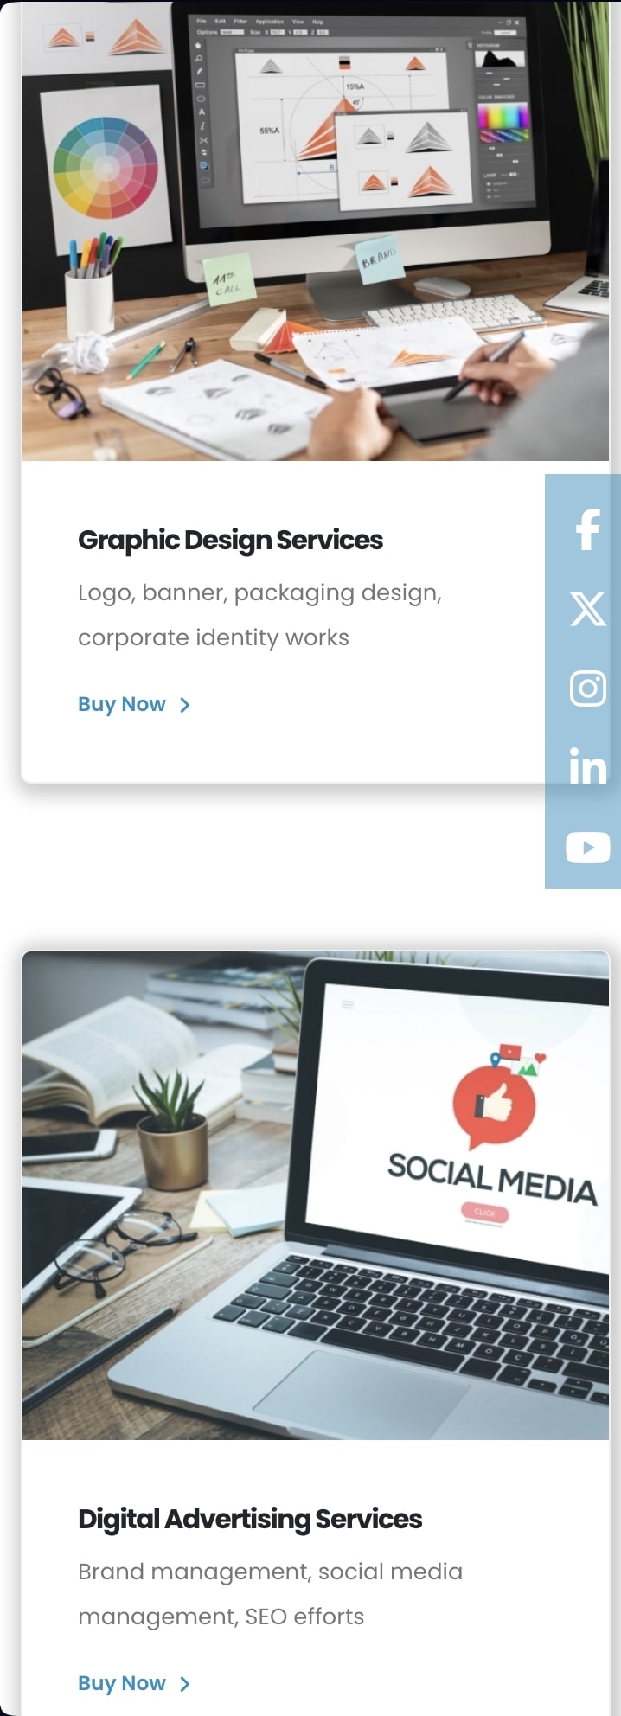Click the chevron beside Digital Advertising Buy Now

184,1683
